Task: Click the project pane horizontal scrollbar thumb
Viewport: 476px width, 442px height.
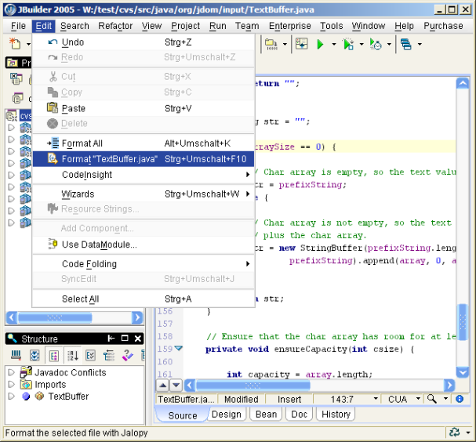Action: 55,317
